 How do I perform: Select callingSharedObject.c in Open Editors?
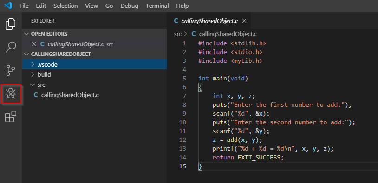(94, 44)
